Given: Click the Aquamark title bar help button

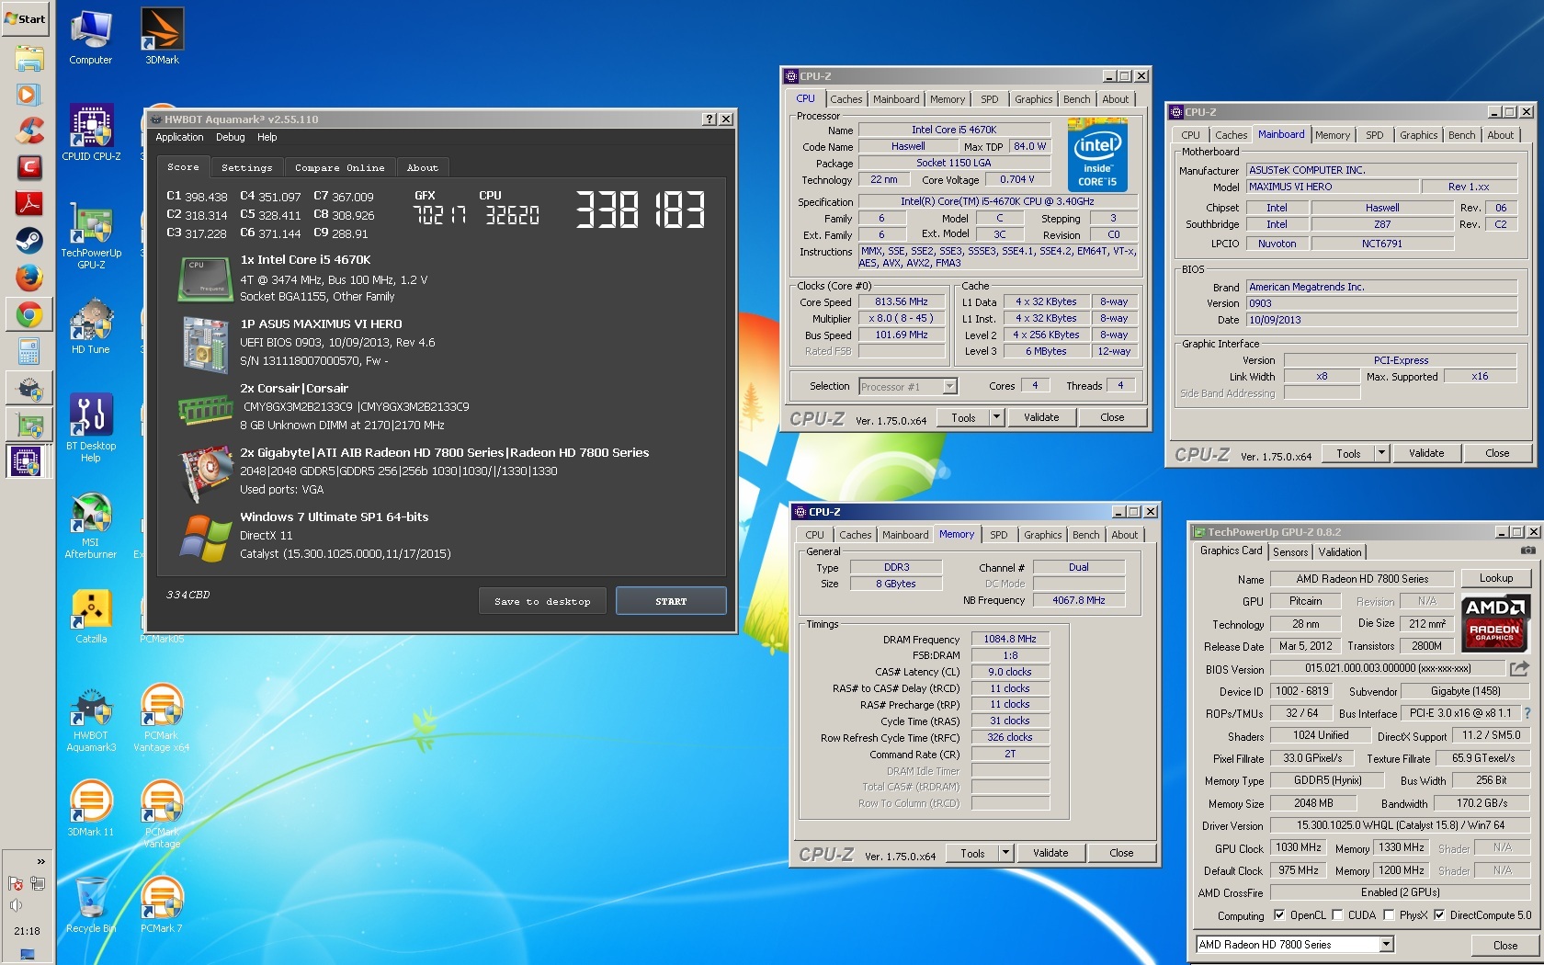Looking at the screenshot, I should [710, 119].
